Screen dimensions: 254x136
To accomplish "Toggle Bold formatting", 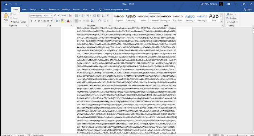I will [x=32, y=21].
